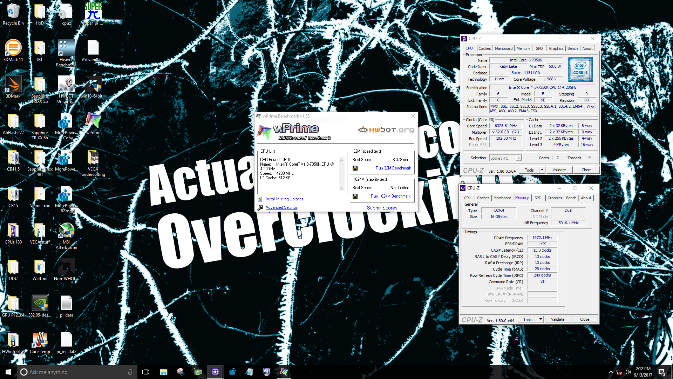Click the wPrime CPU List scrollbar
Viewport: 673px width, 379px height.
coord(341,174)
